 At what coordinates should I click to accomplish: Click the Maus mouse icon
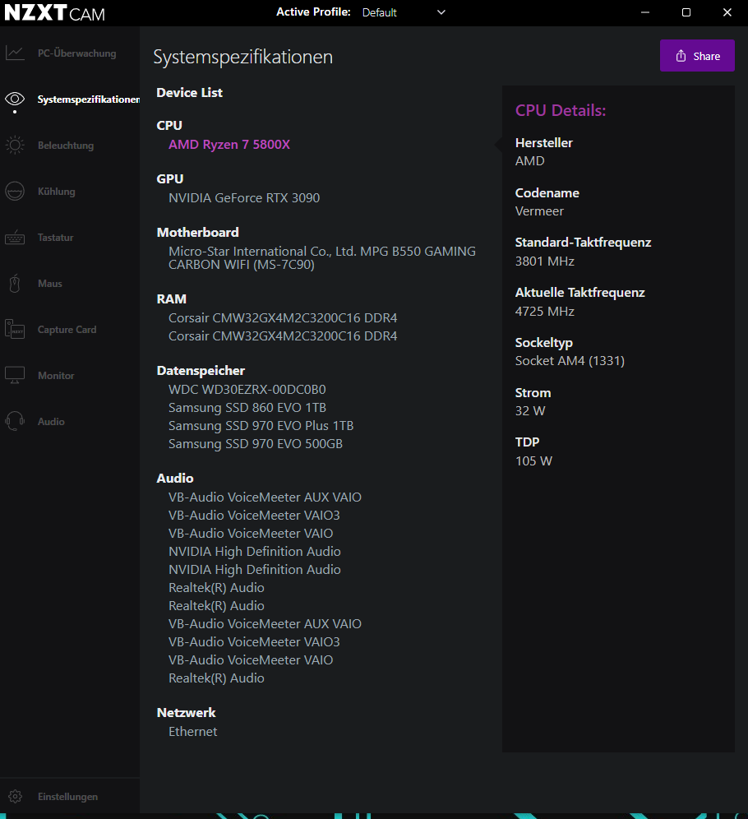(x=15, y=284)
